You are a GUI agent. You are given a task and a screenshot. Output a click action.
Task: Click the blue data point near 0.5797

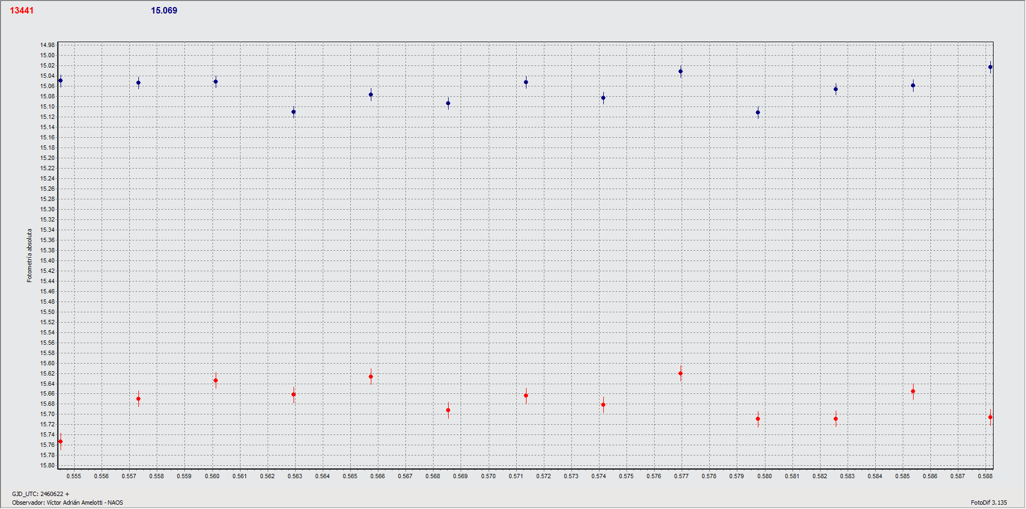coord(758,112)
